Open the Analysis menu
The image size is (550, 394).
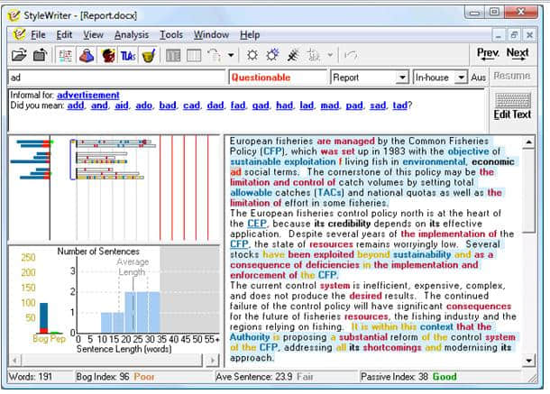[132, 35]
